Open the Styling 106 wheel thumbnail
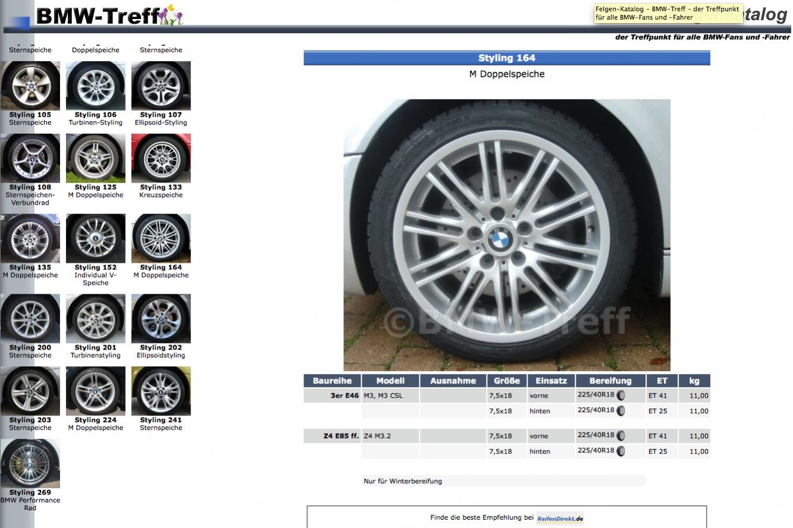The width and height of the screenshot is (793, 528). (x=96, y=86)
